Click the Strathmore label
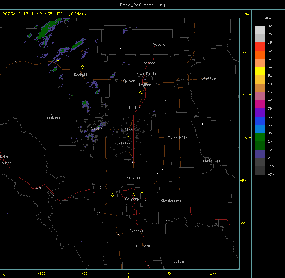Screen dimensions: 285x278 pyautogui.click(x=171, y=201)
